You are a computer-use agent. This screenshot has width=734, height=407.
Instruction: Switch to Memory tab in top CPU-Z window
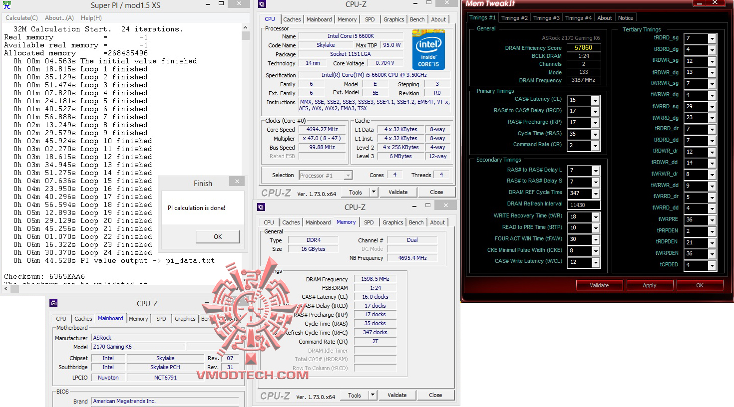tap(347, 19)
